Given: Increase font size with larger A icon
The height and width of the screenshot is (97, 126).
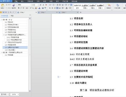Looking at the screenshot, I should [x=41, y=5].
